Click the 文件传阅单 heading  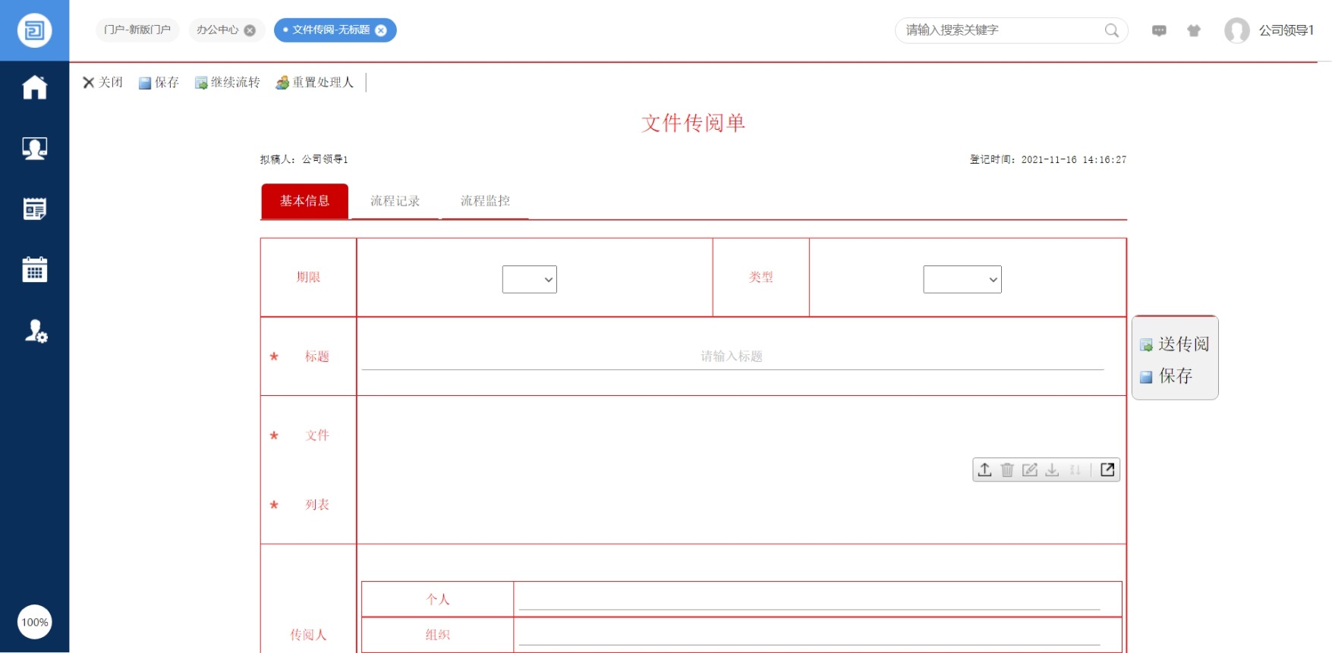tap(693, 123)
